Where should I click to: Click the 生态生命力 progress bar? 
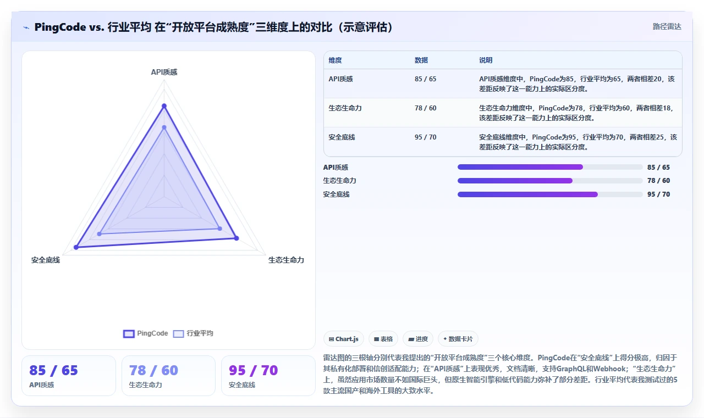click(x=550, y=181)
